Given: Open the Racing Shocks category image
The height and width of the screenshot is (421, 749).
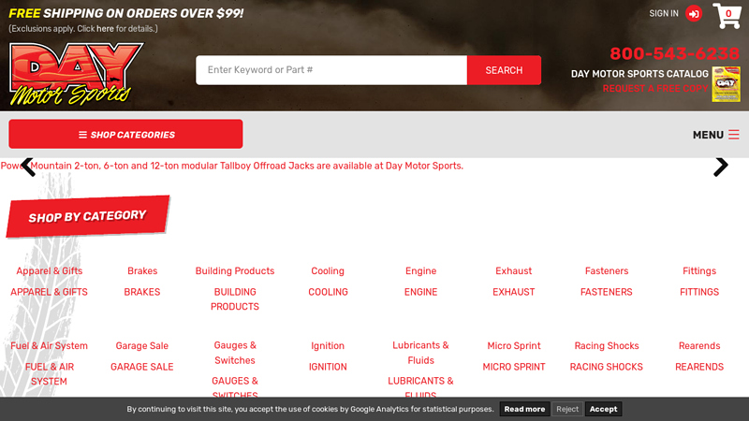Looking at the screenshot, I should point(607,345).
